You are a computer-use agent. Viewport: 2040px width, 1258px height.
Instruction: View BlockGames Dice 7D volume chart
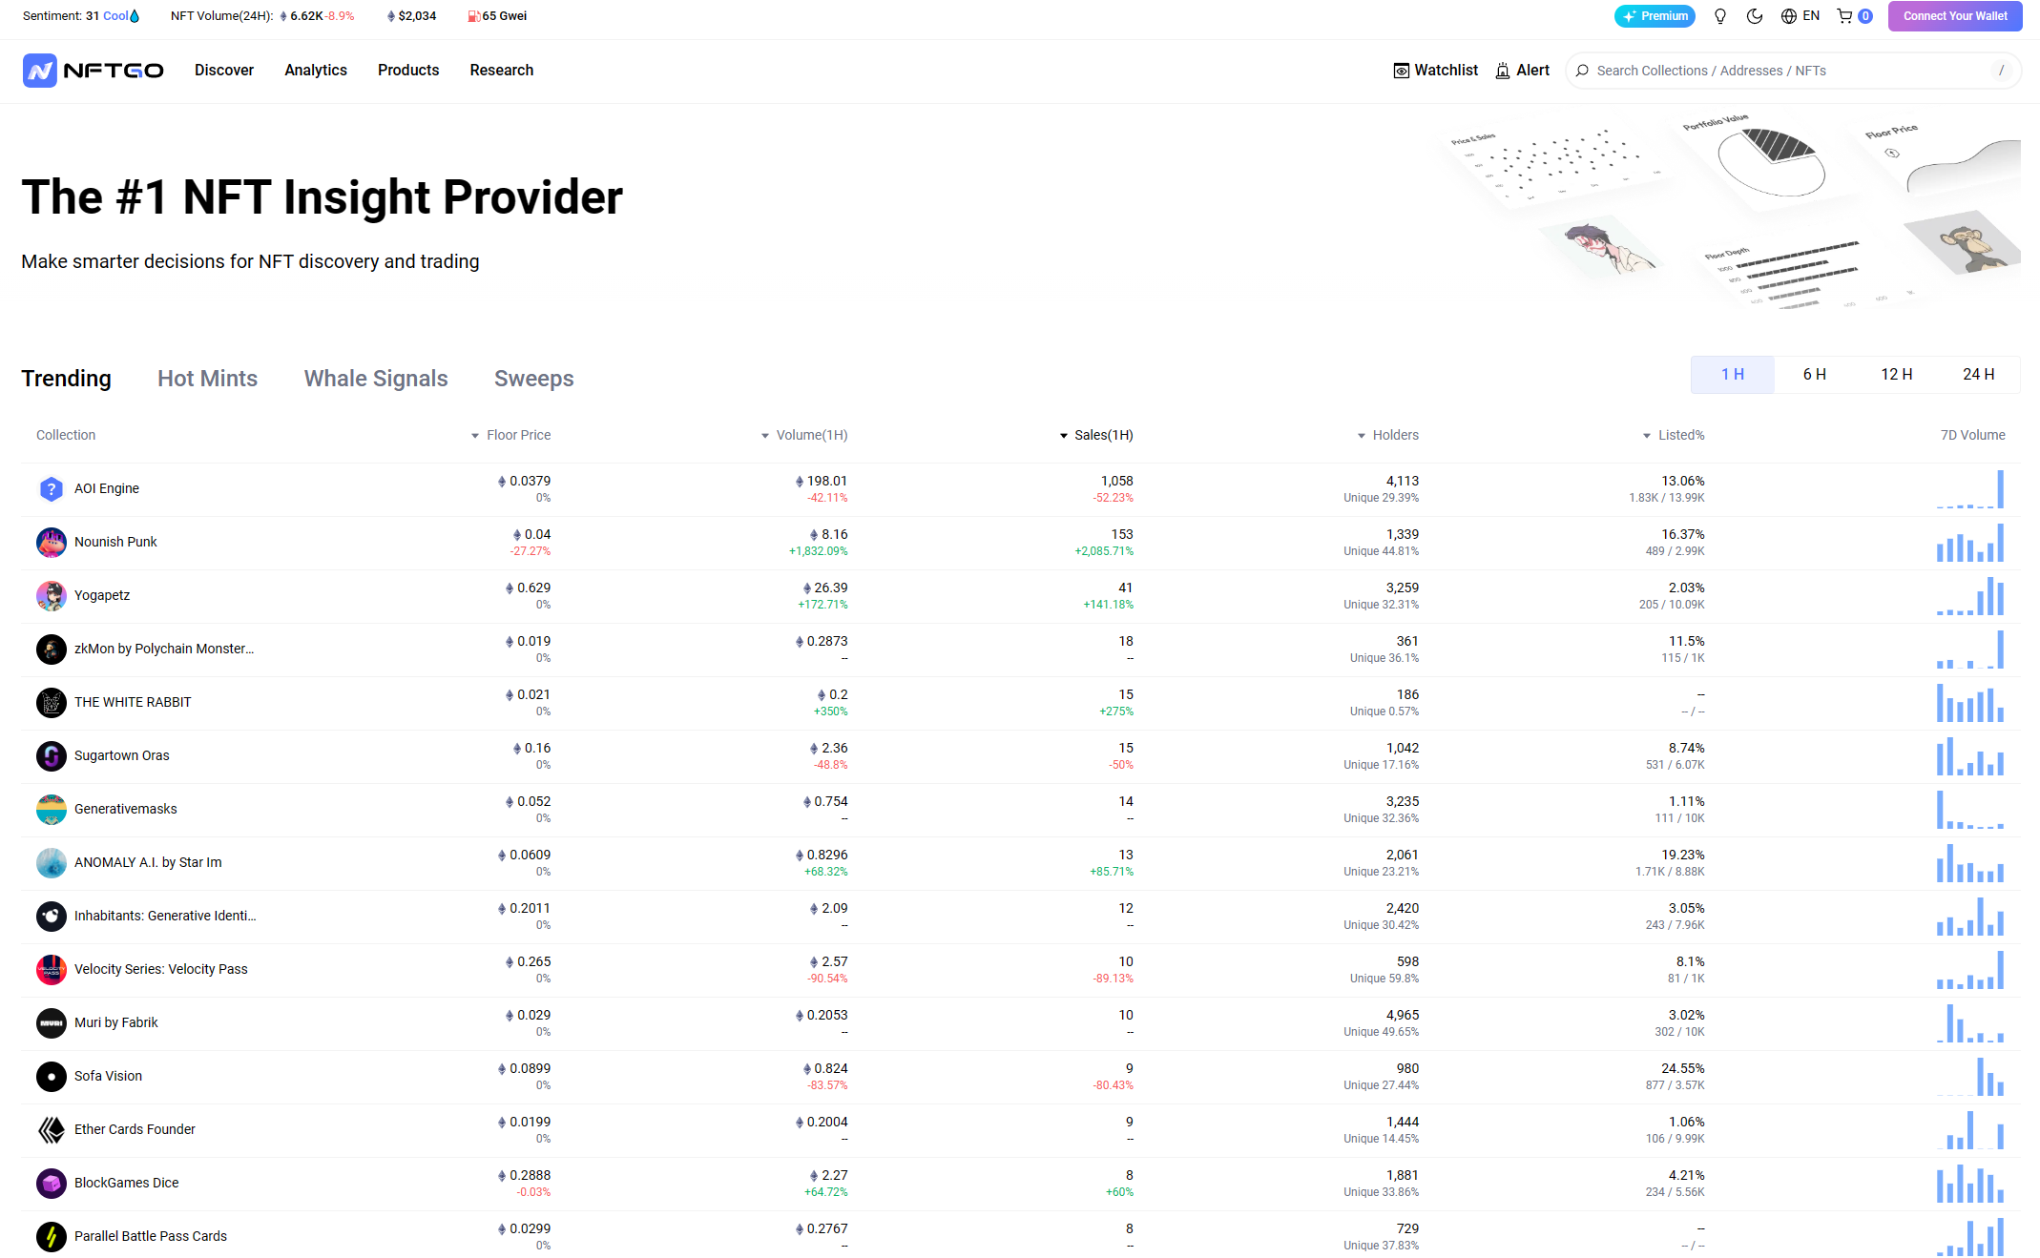pyautogui.click(x=1970, y=1183)
